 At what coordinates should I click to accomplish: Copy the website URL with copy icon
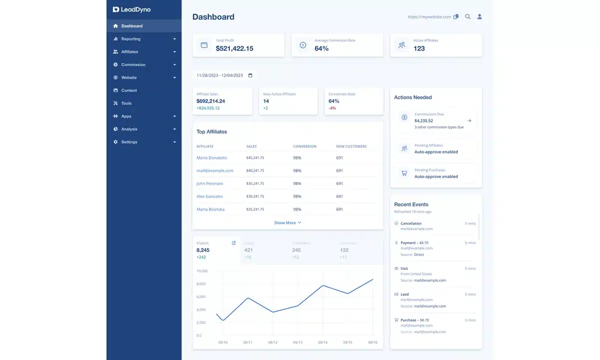coord(456,16)
